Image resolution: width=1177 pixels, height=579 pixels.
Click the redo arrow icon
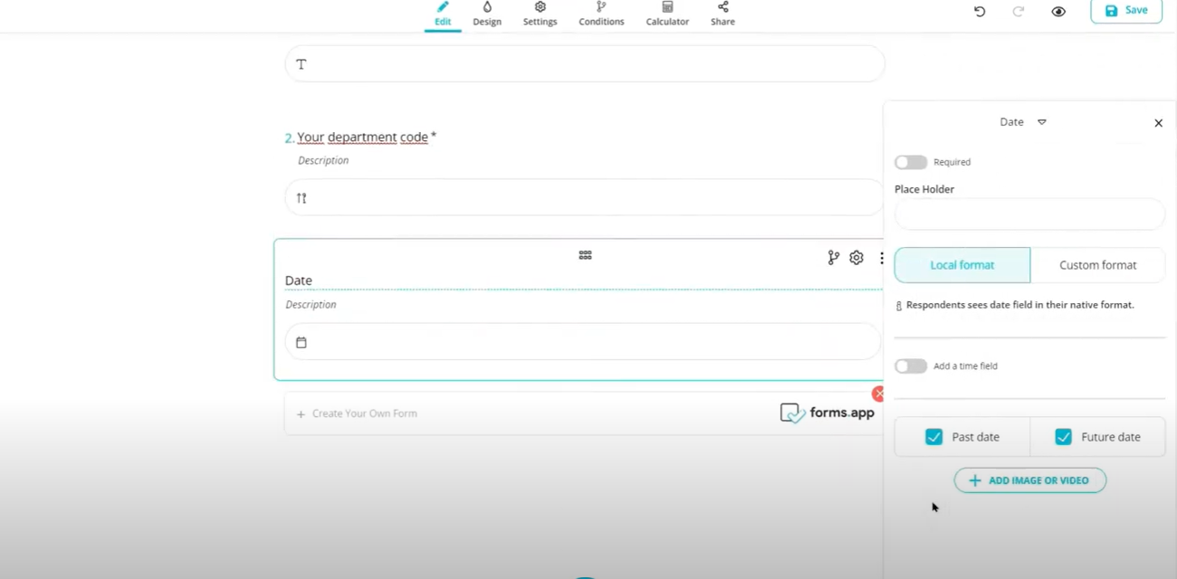point(1018,11)
